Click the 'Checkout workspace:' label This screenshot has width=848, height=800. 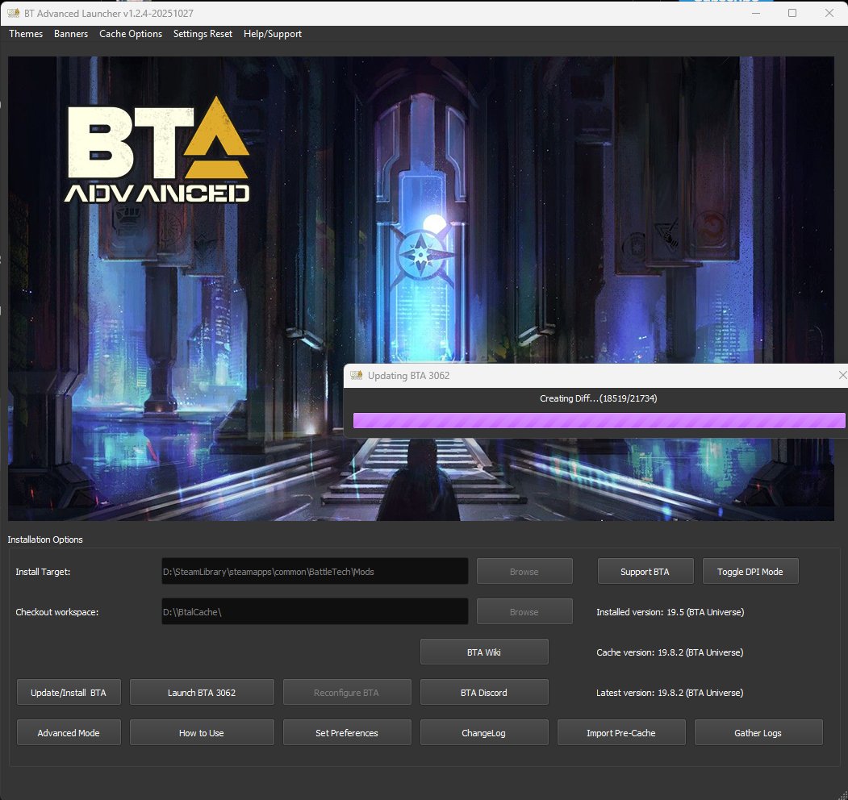coord(56,612)
